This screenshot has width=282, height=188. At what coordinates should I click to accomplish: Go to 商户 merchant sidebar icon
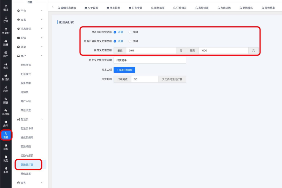tap(6, 54)
